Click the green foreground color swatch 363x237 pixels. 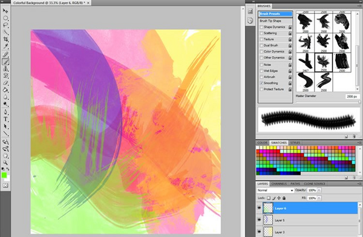click(4, 175)
